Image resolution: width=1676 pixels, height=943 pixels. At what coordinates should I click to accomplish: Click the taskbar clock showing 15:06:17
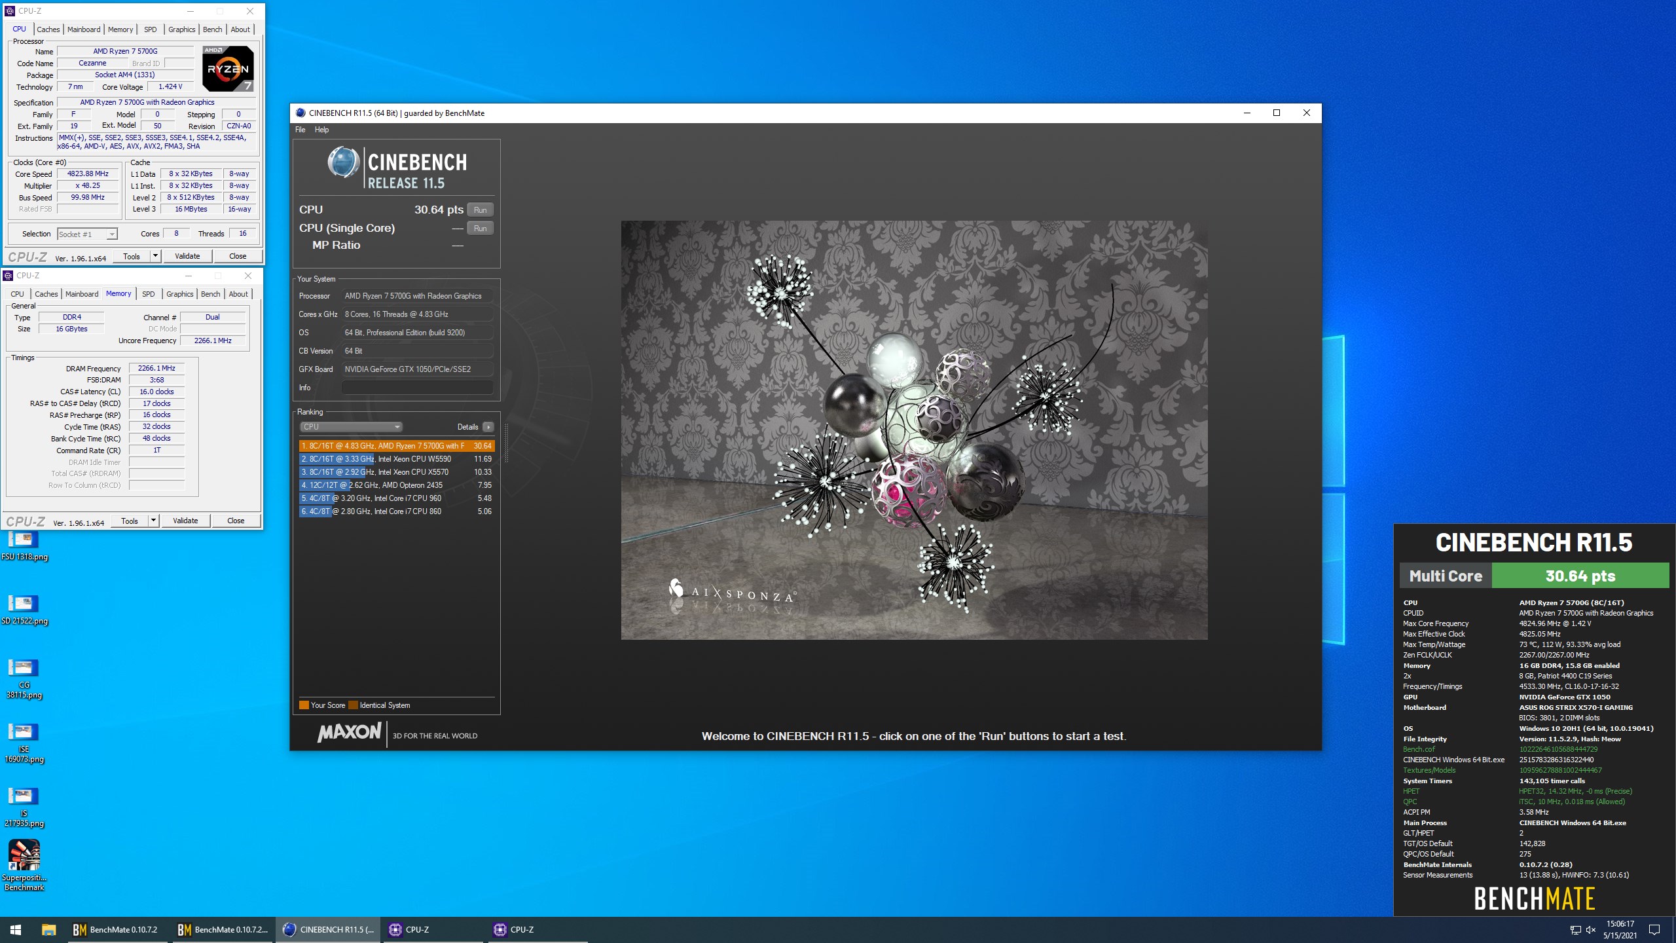[x=1620, y=929]
